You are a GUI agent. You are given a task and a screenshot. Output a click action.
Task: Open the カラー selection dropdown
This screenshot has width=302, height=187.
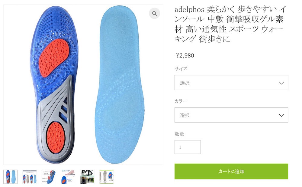pyautogui.click(x=231, y=115)
